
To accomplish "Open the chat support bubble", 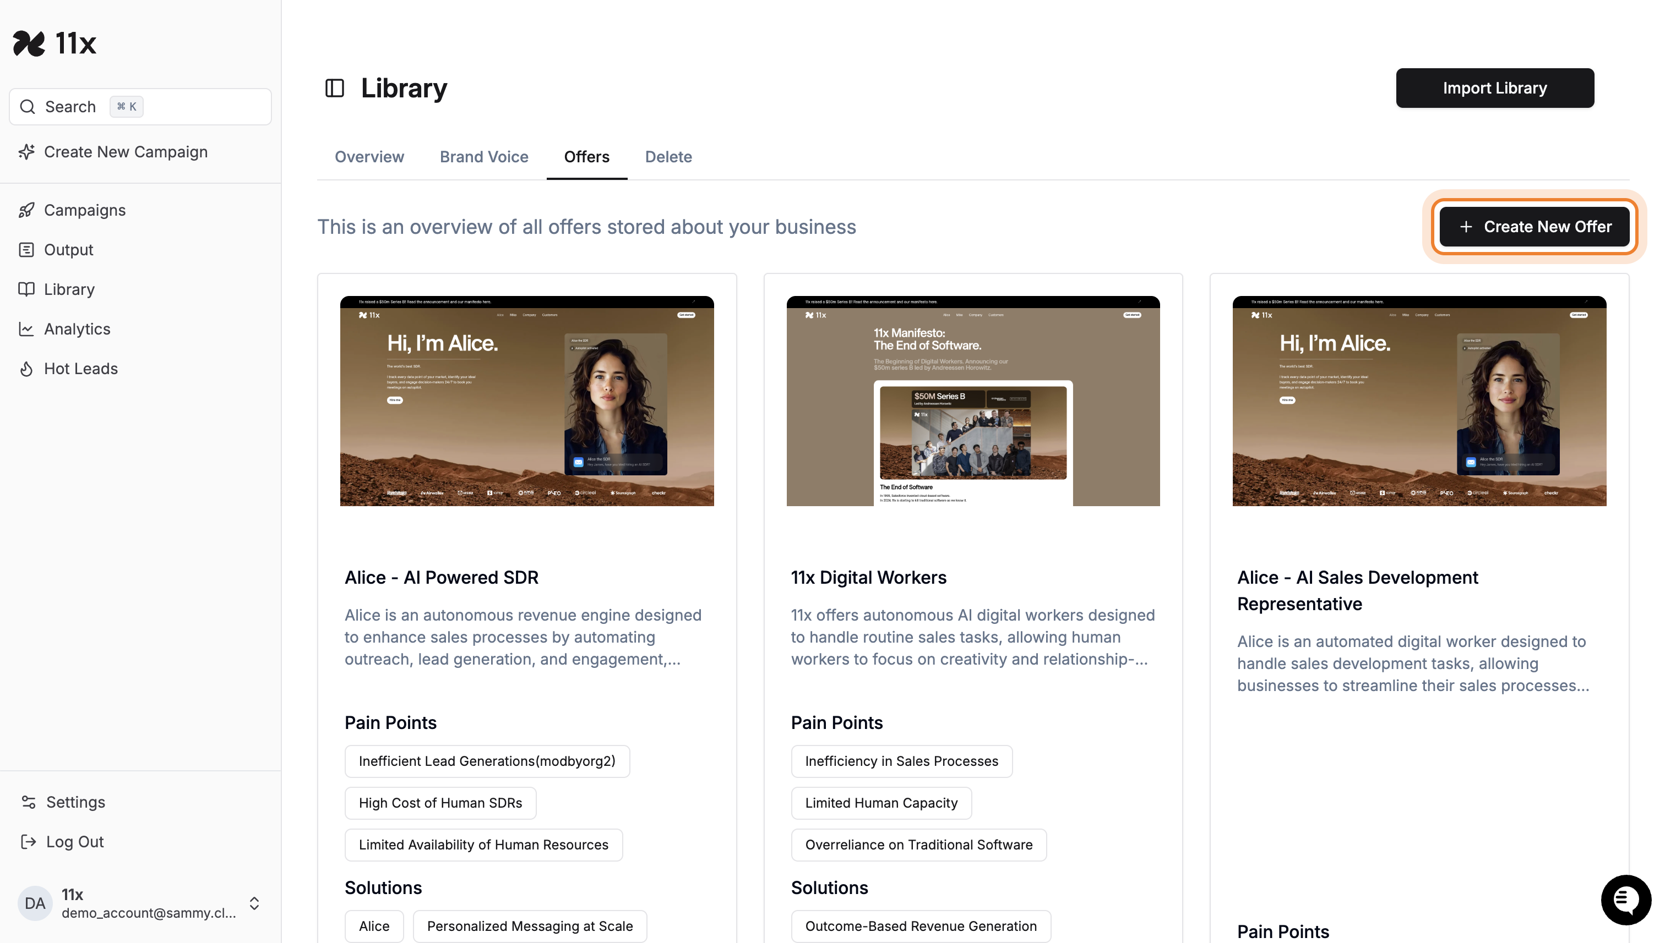I will 1626,900.
